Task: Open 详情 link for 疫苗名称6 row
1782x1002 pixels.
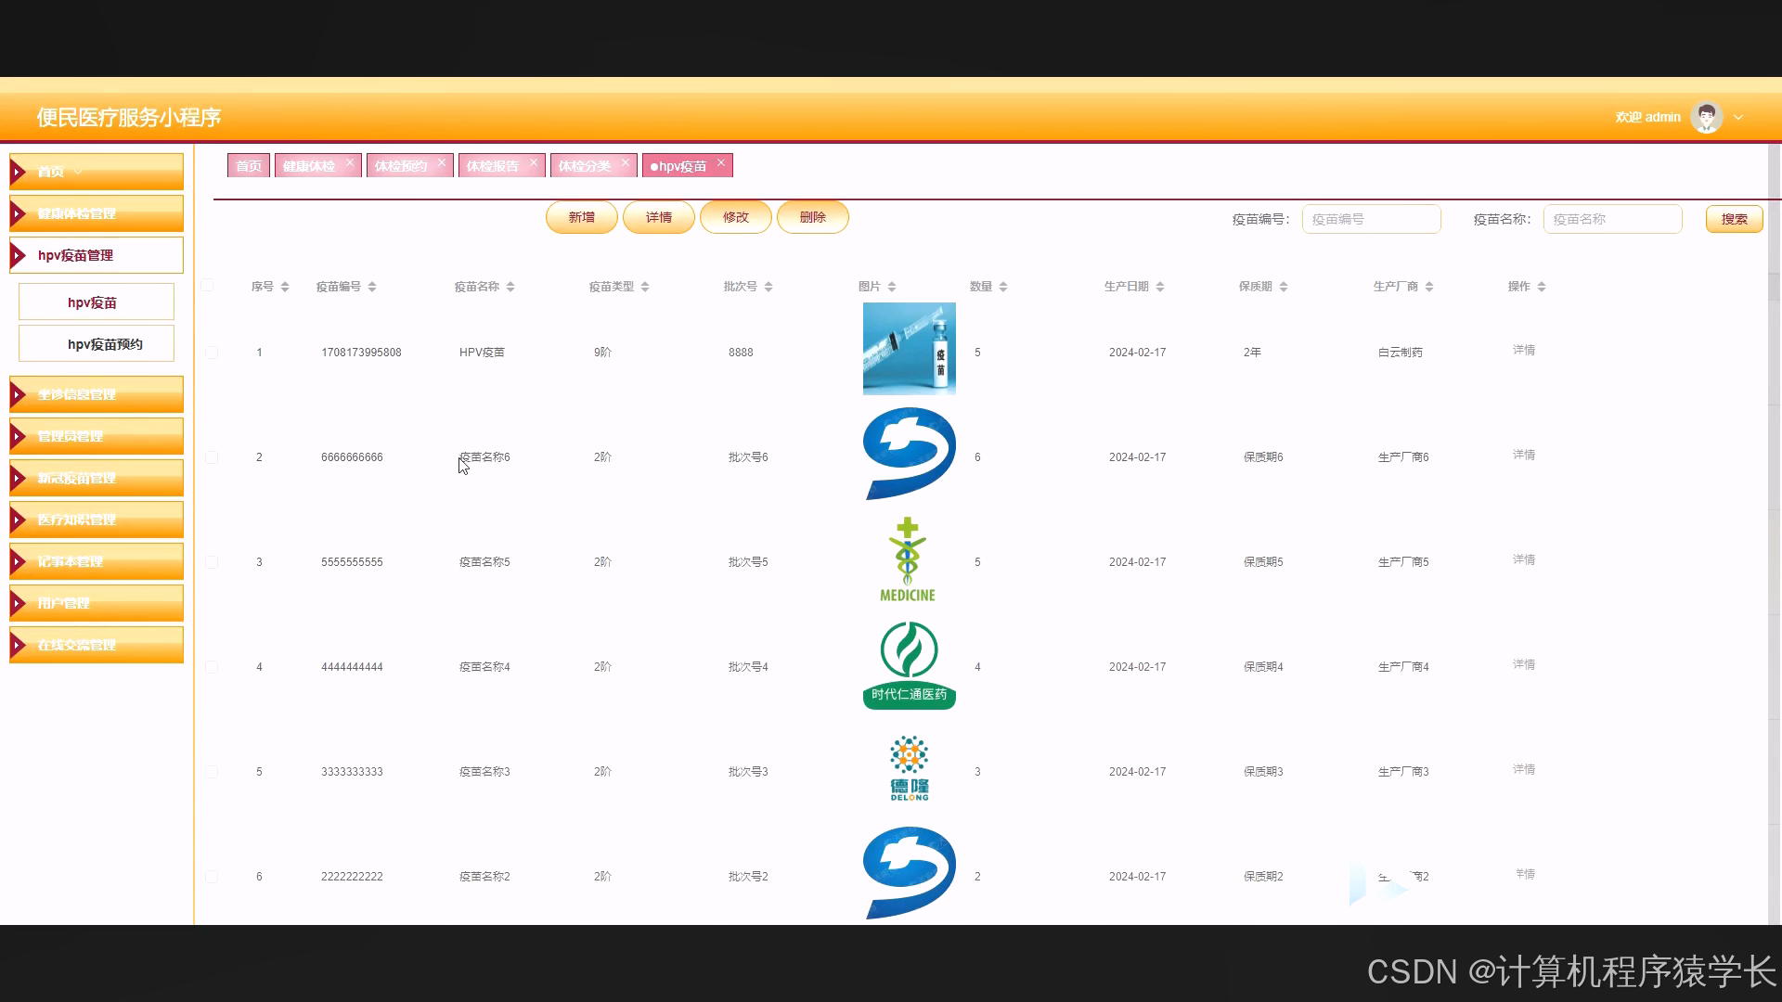Action: point(1524,455)
